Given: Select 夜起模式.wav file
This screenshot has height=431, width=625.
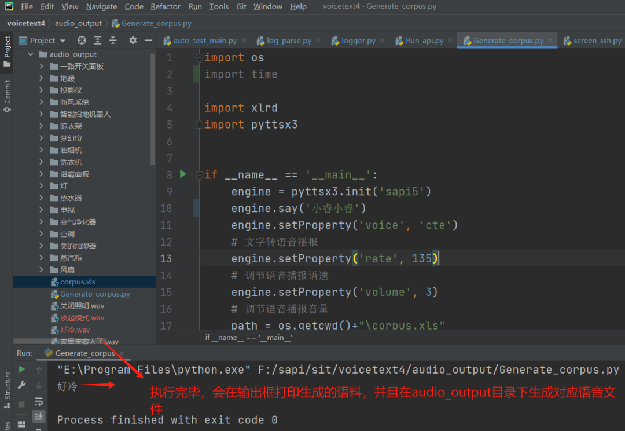Looking at the screenshot, I should [84, 317].
